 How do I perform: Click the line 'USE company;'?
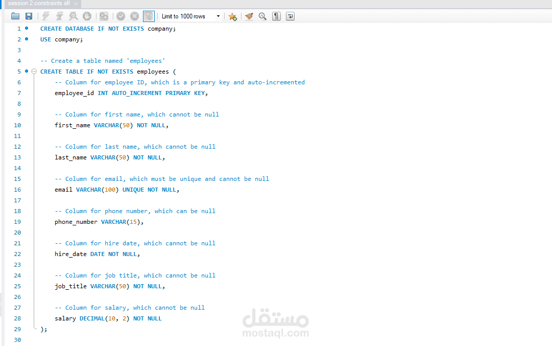[61, 39]
